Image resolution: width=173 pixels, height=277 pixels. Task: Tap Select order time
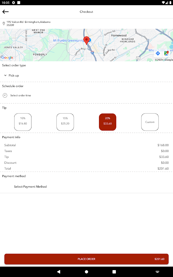pyautogui.click(x=21, y=96)
